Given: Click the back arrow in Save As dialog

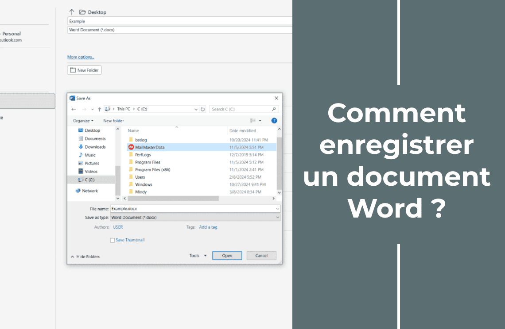Looking at the screenshot, I should [x=74, y=109].
